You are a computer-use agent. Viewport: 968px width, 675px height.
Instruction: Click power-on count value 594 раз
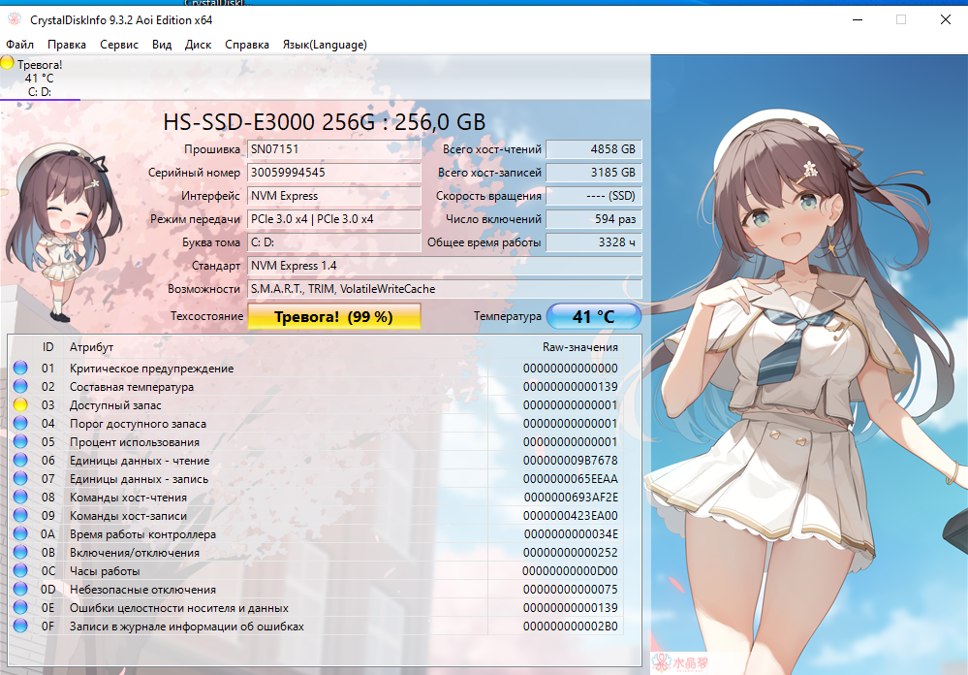(x=594, y=219)
